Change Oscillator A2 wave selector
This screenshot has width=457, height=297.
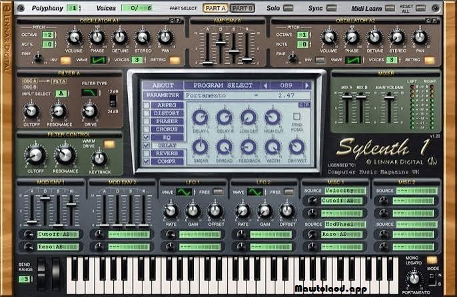tap(353, 60)
